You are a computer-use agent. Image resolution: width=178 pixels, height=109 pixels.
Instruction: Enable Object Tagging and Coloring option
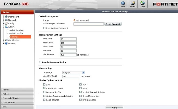point(44,96)
